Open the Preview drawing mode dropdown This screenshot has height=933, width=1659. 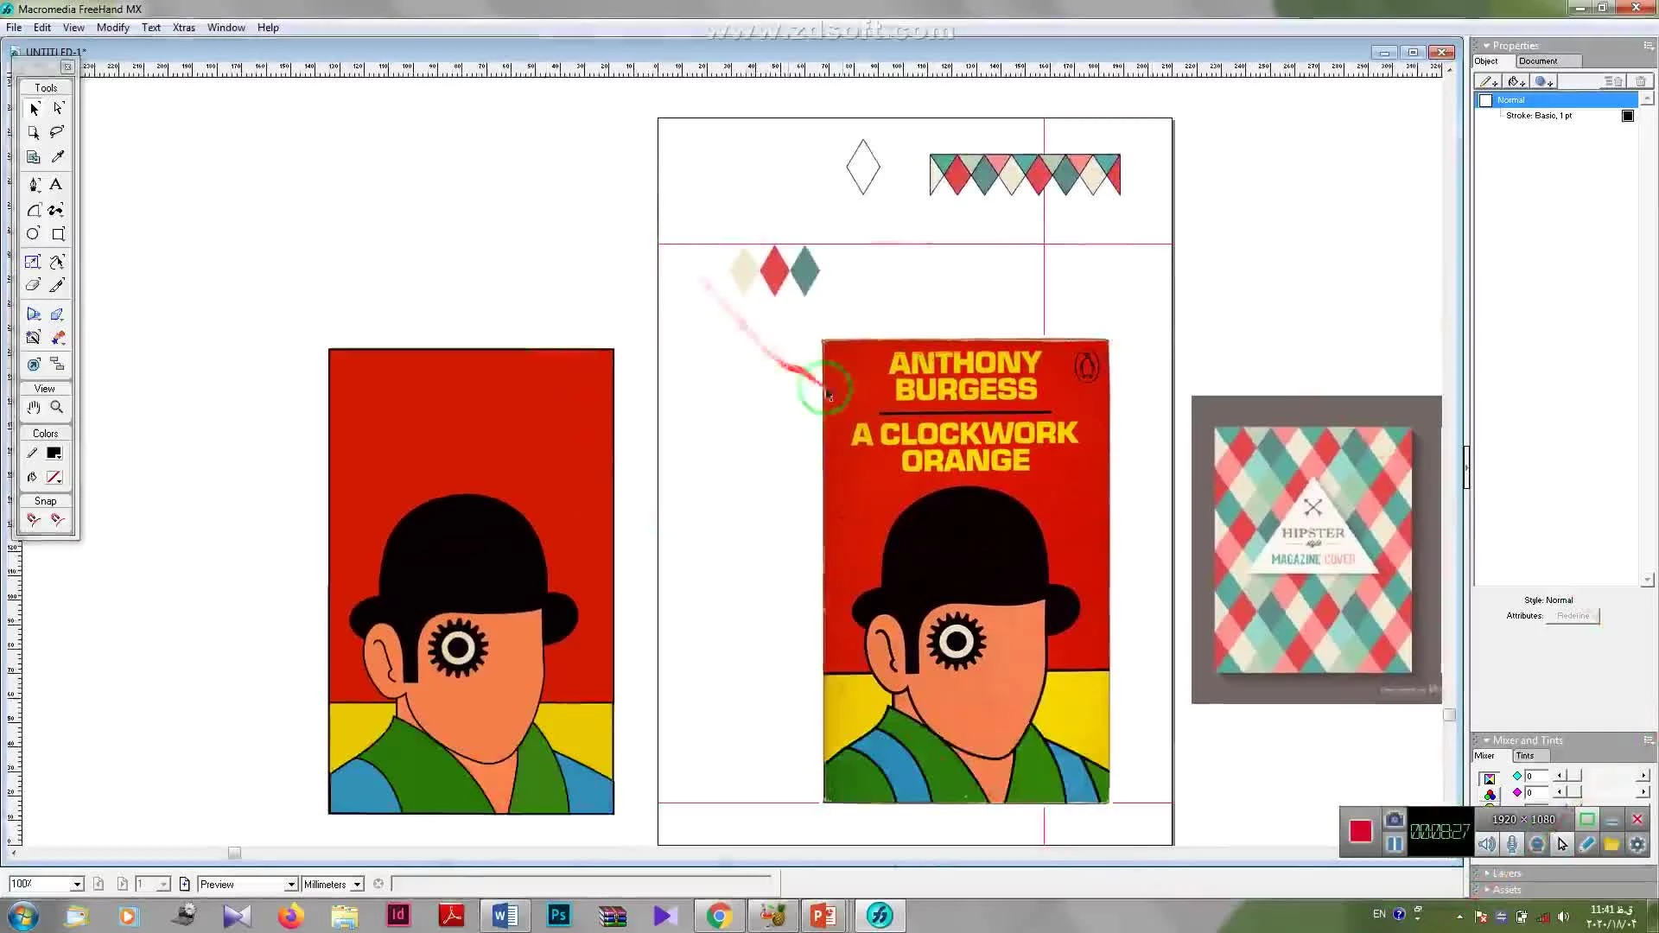click(291, 885)
